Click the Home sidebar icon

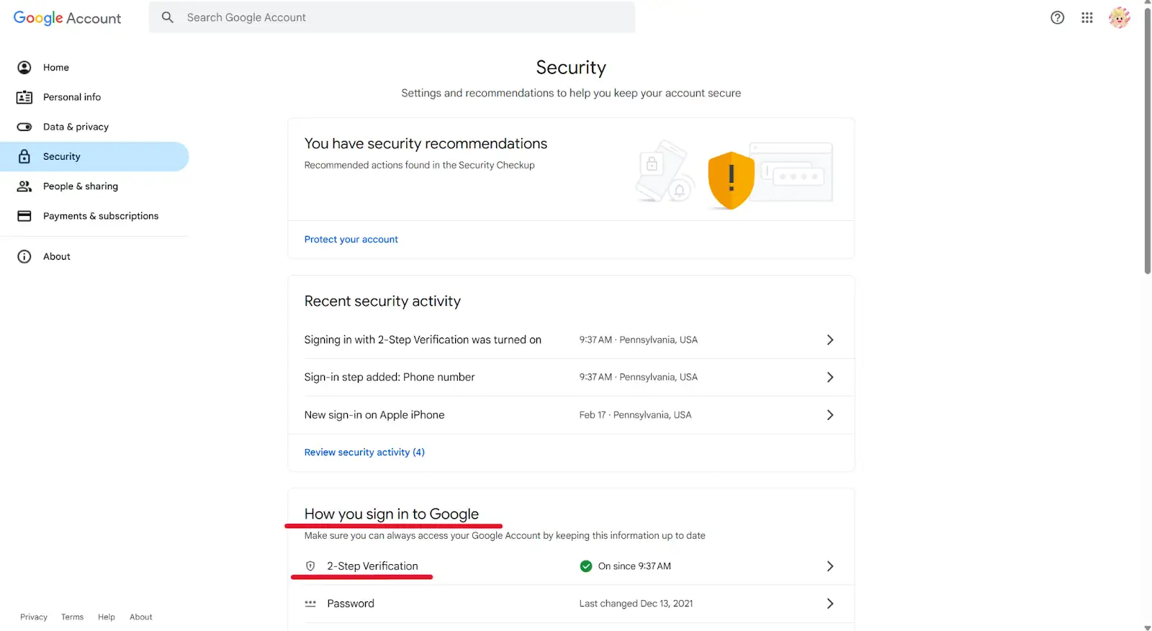[24, 68]
